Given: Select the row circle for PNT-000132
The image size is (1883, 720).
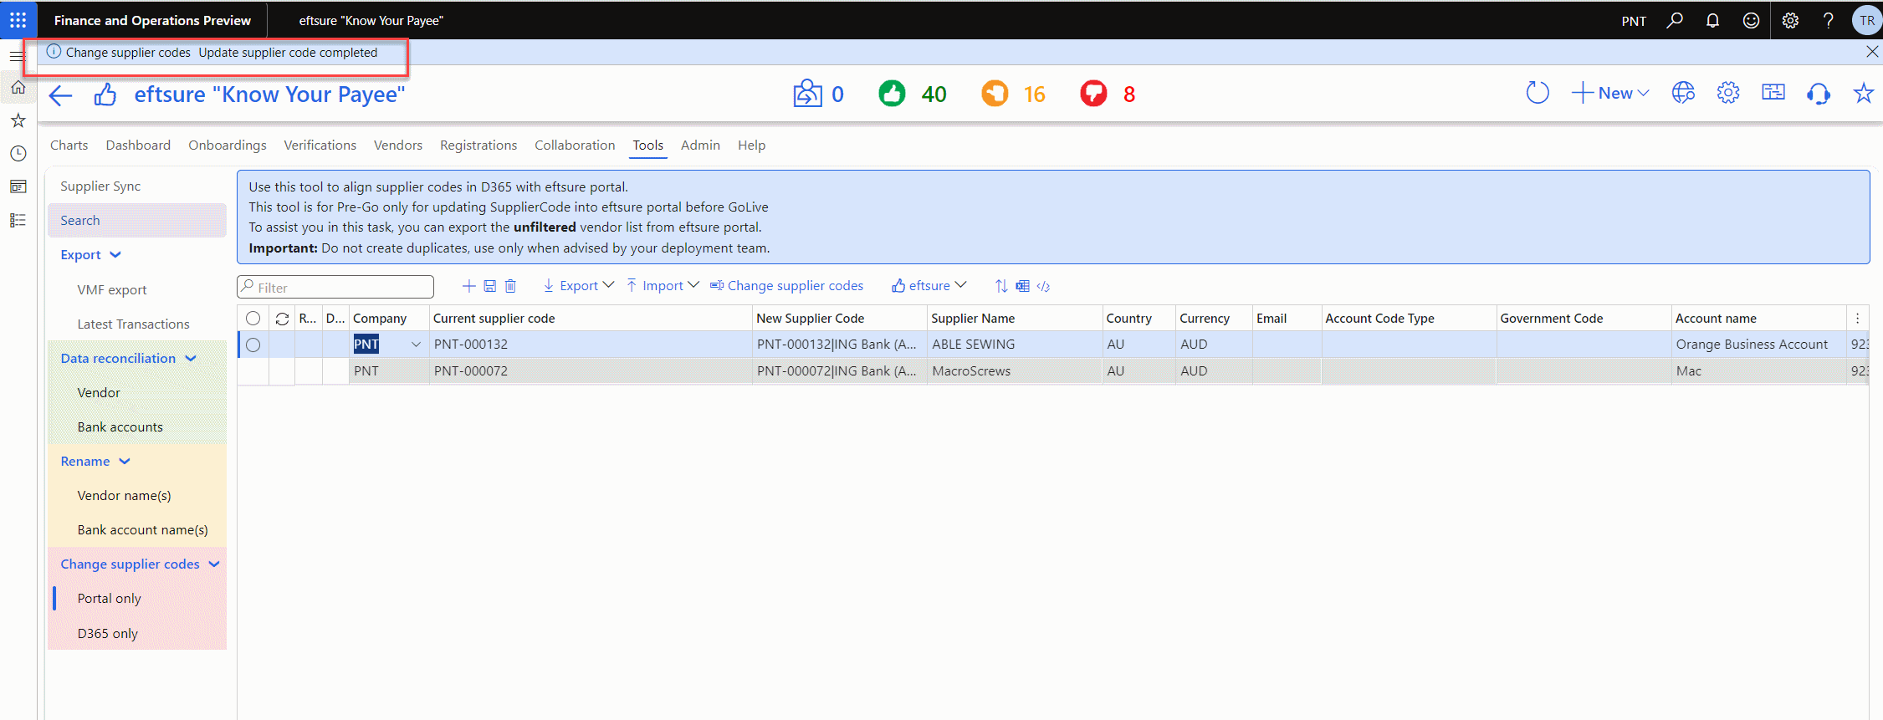Looking at the screenshot, I should coord(253,345).
